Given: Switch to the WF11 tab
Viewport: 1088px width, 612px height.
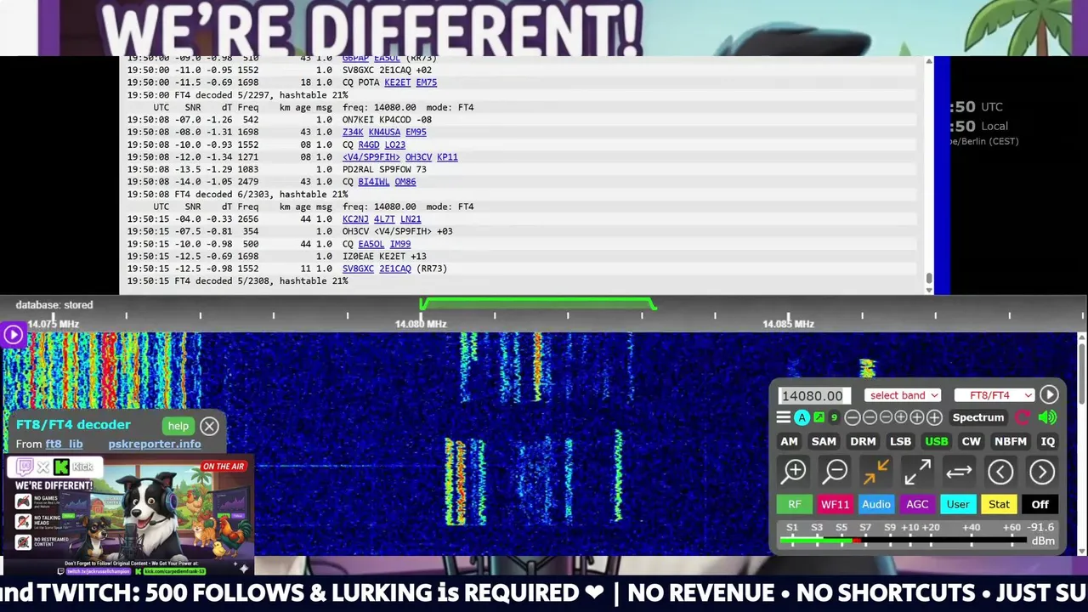Looking at the screenshot, I should coord(835,504).
